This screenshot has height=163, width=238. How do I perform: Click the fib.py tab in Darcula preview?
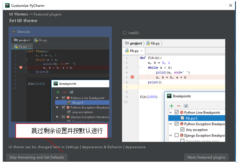click(22, 47)
